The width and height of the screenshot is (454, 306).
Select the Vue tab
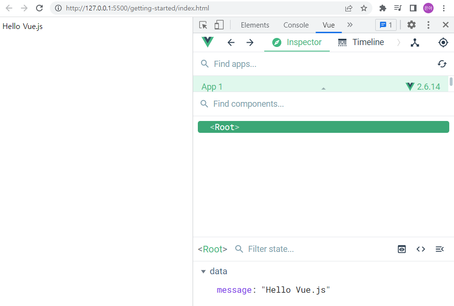[x=329, y=25]
